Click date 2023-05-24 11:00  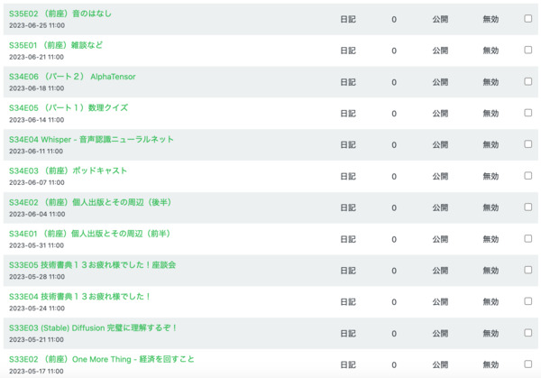click(37, 309)
